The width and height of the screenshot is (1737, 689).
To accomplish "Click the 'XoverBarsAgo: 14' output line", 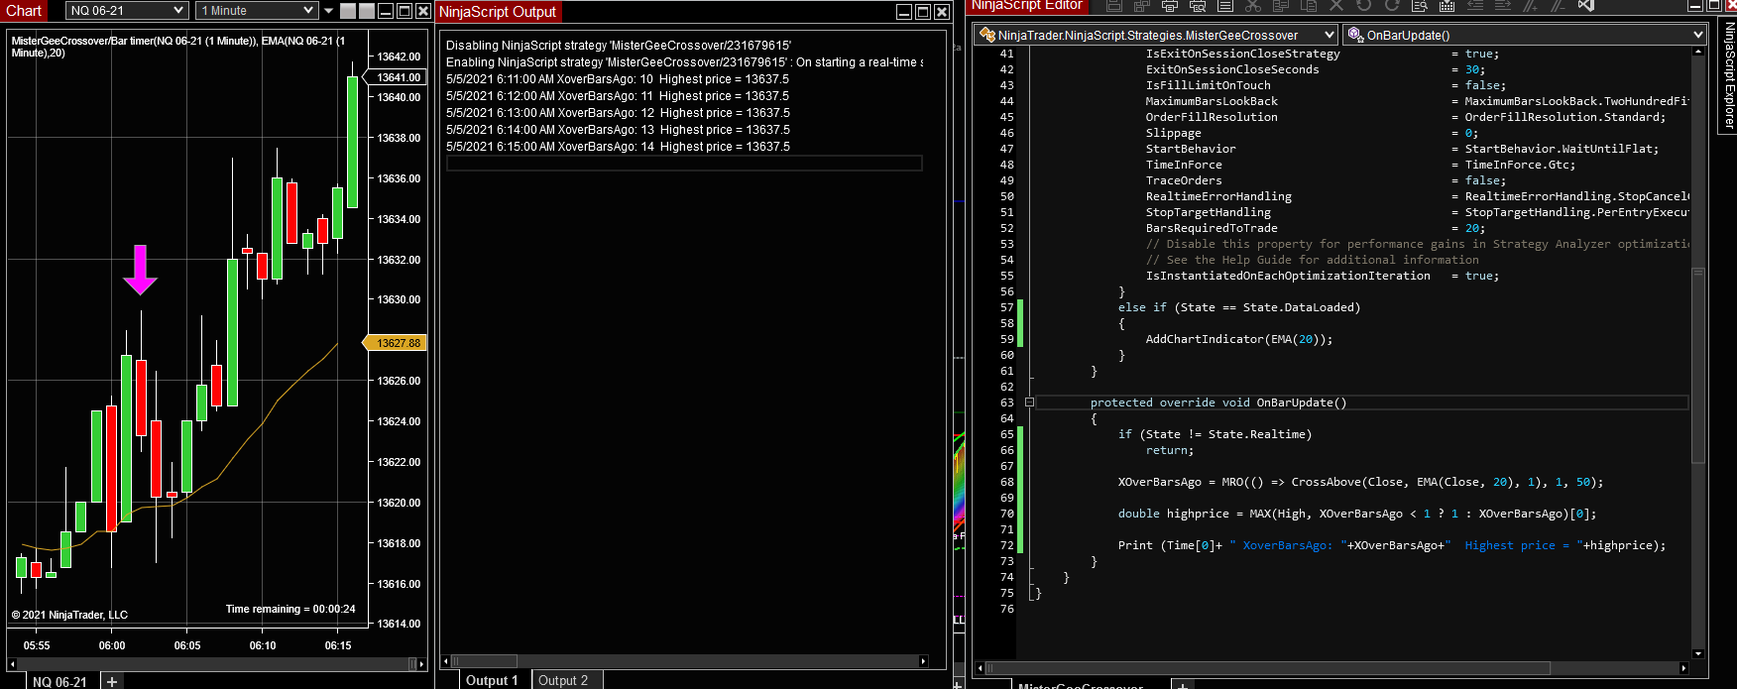I will 618,147.
